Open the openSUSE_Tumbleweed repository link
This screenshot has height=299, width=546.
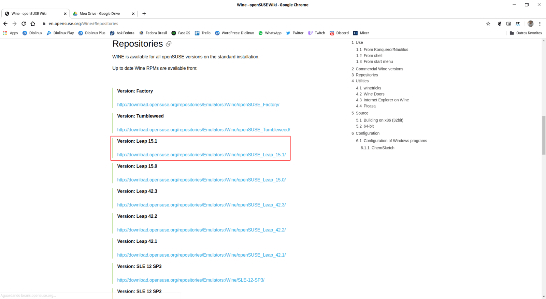[204, 130]
